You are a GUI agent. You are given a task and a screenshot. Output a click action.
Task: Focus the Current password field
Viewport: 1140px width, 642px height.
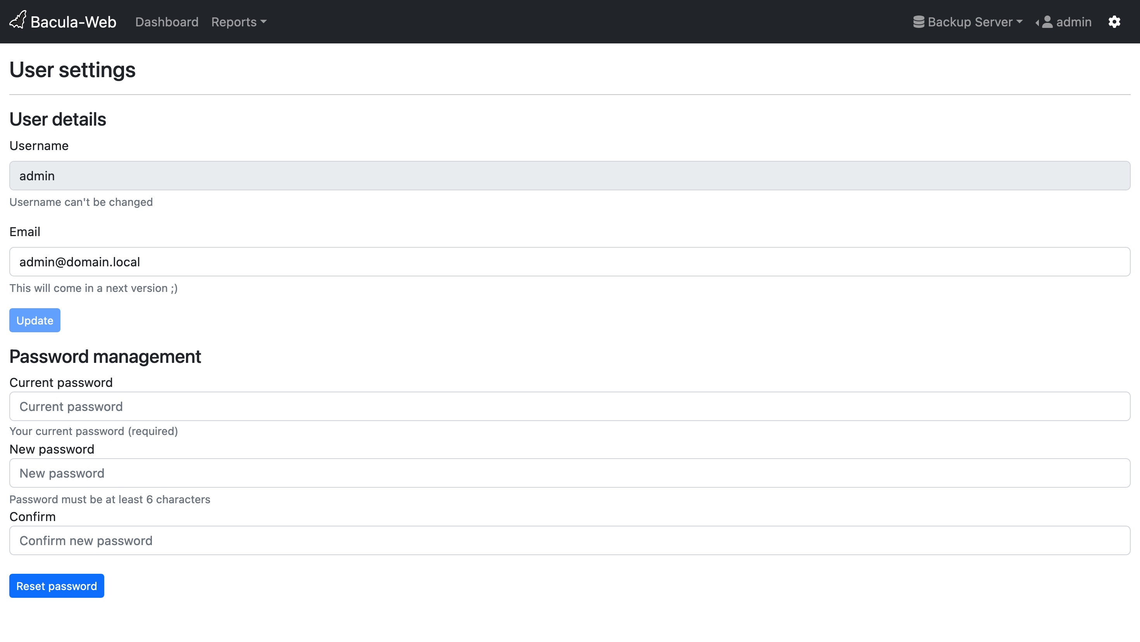[x=570, y=406]
